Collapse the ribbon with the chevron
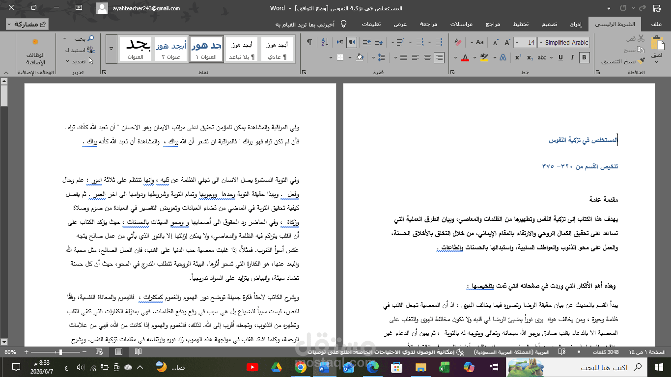Screen dimensions: 671x377 tap(6, 73)
